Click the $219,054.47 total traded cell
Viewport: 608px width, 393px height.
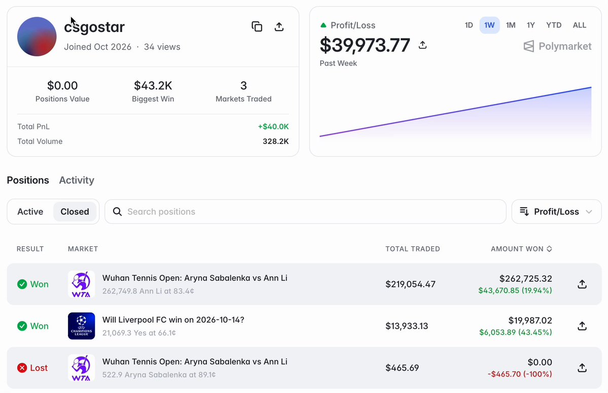coord(411,284)
